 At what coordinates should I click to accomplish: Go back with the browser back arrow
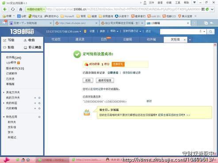[x=5, y=9]
